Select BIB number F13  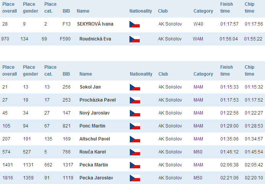(66, 24)
